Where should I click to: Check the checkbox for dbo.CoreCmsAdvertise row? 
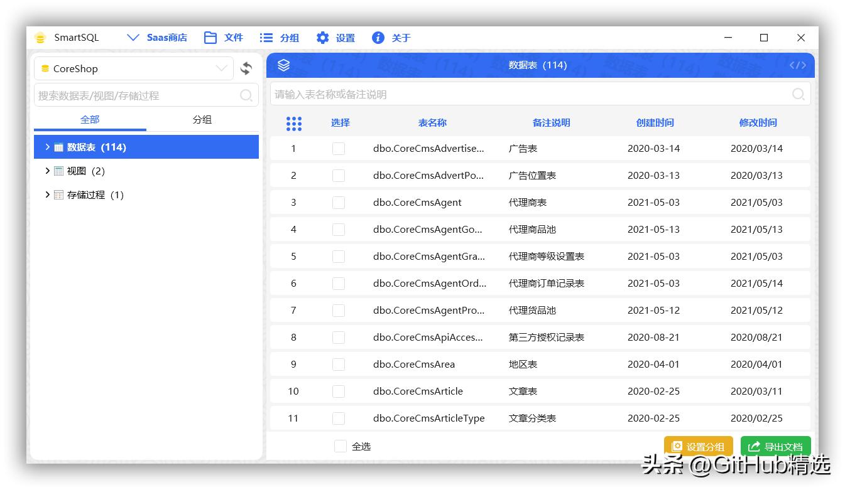[338, 148]
